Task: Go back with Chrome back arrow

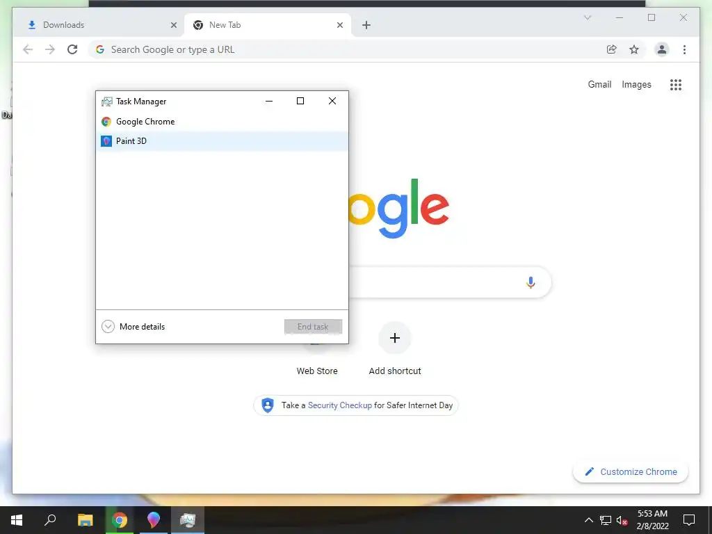Action: point(28,49)
